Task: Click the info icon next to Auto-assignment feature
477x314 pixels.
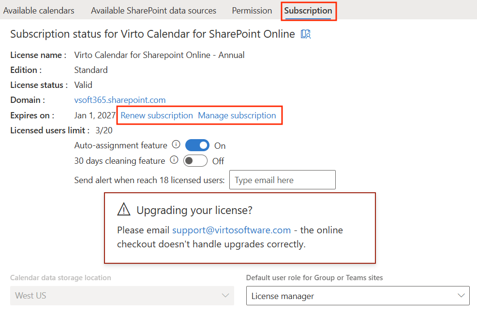Action: click(x=176, y=145)
